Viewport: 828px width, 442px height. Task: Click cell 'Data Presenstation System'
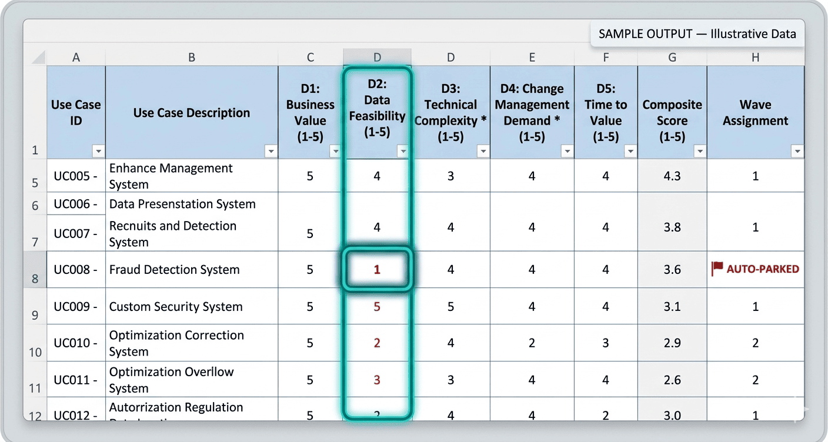(192, 204)
